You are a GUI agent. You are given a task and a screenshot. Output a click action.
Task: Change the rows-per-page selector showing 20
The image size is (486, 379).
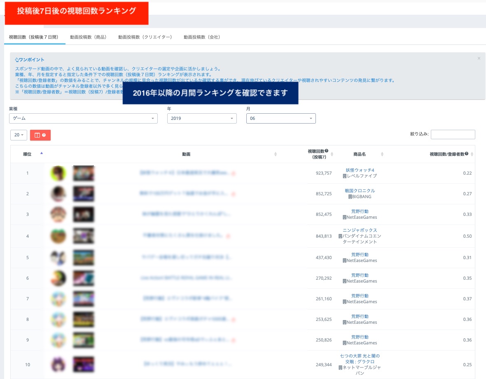click(19, 135)
